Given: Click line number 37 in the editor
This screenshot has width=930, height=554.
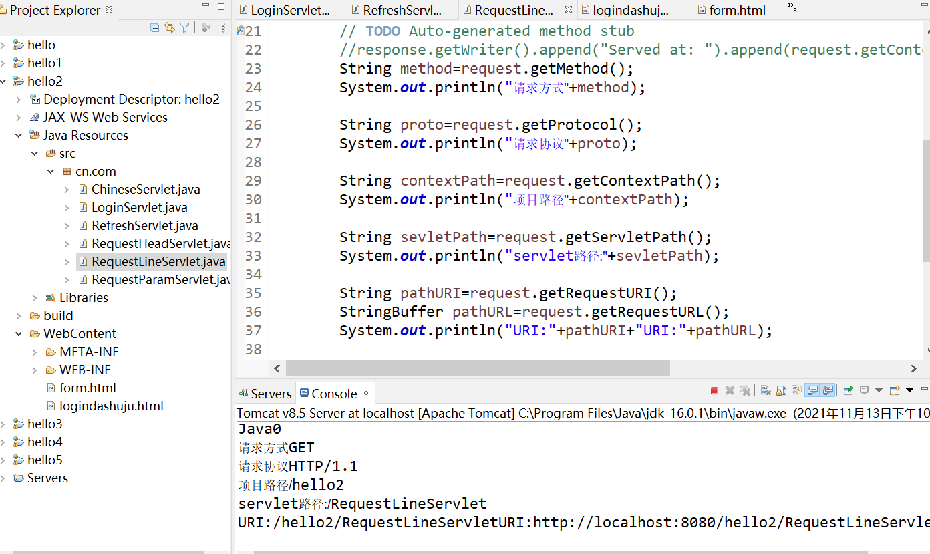Looking at the screenshot, I should [x=253, y=330].
